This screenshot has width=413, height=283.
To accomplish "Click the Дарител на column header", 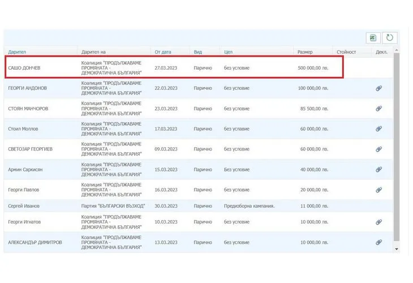I will 93,52.
